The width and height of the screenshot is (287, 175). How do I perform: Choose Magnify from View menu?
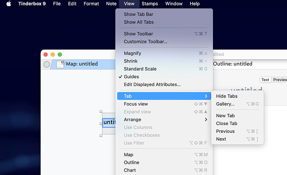[164, 53]
